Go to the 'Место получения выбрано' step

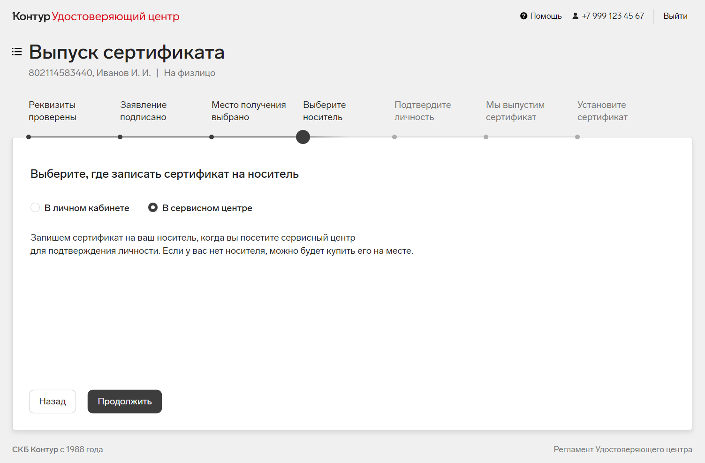(x=249, y=111)
